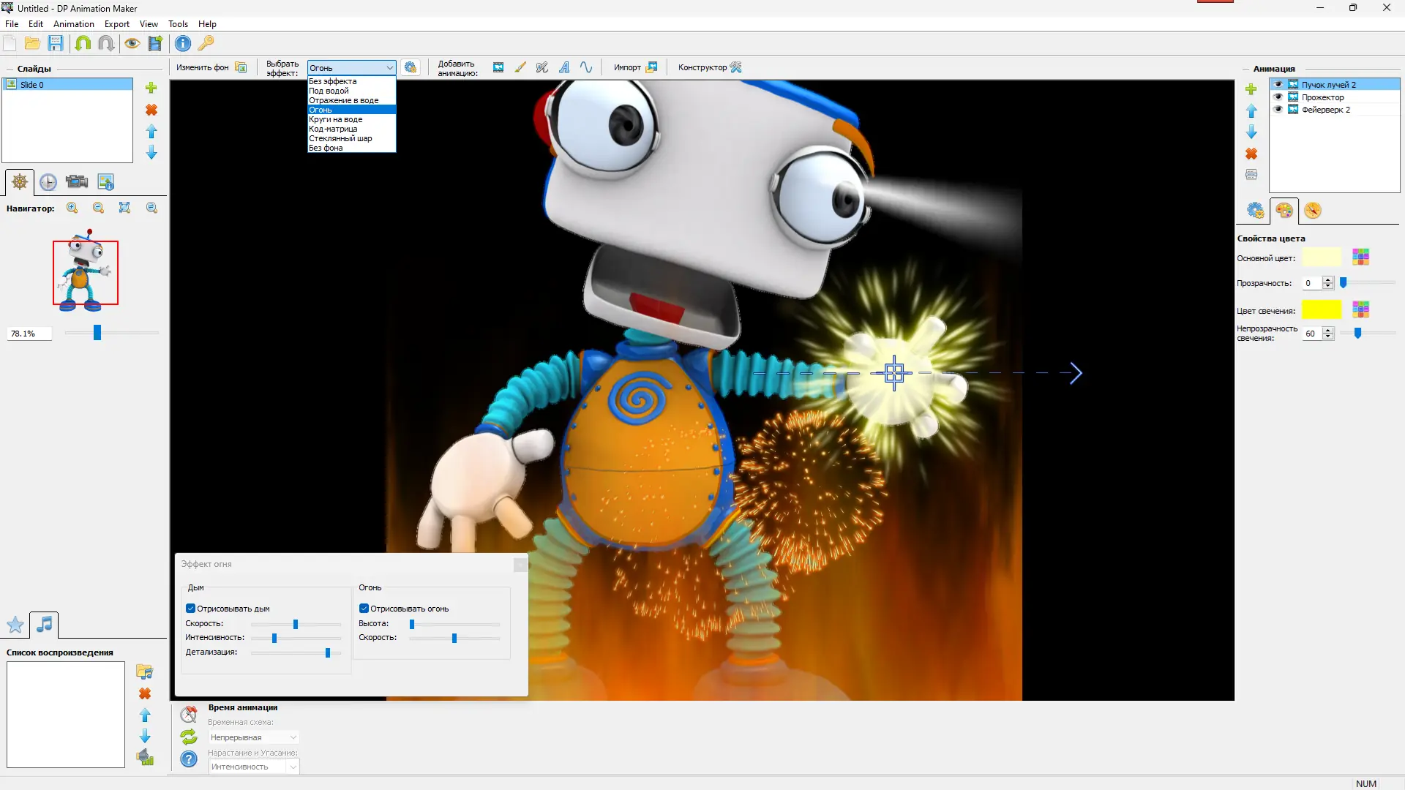Move selected animation down with arrow icon
The image size is (1405, 790).
[1251, 132]
